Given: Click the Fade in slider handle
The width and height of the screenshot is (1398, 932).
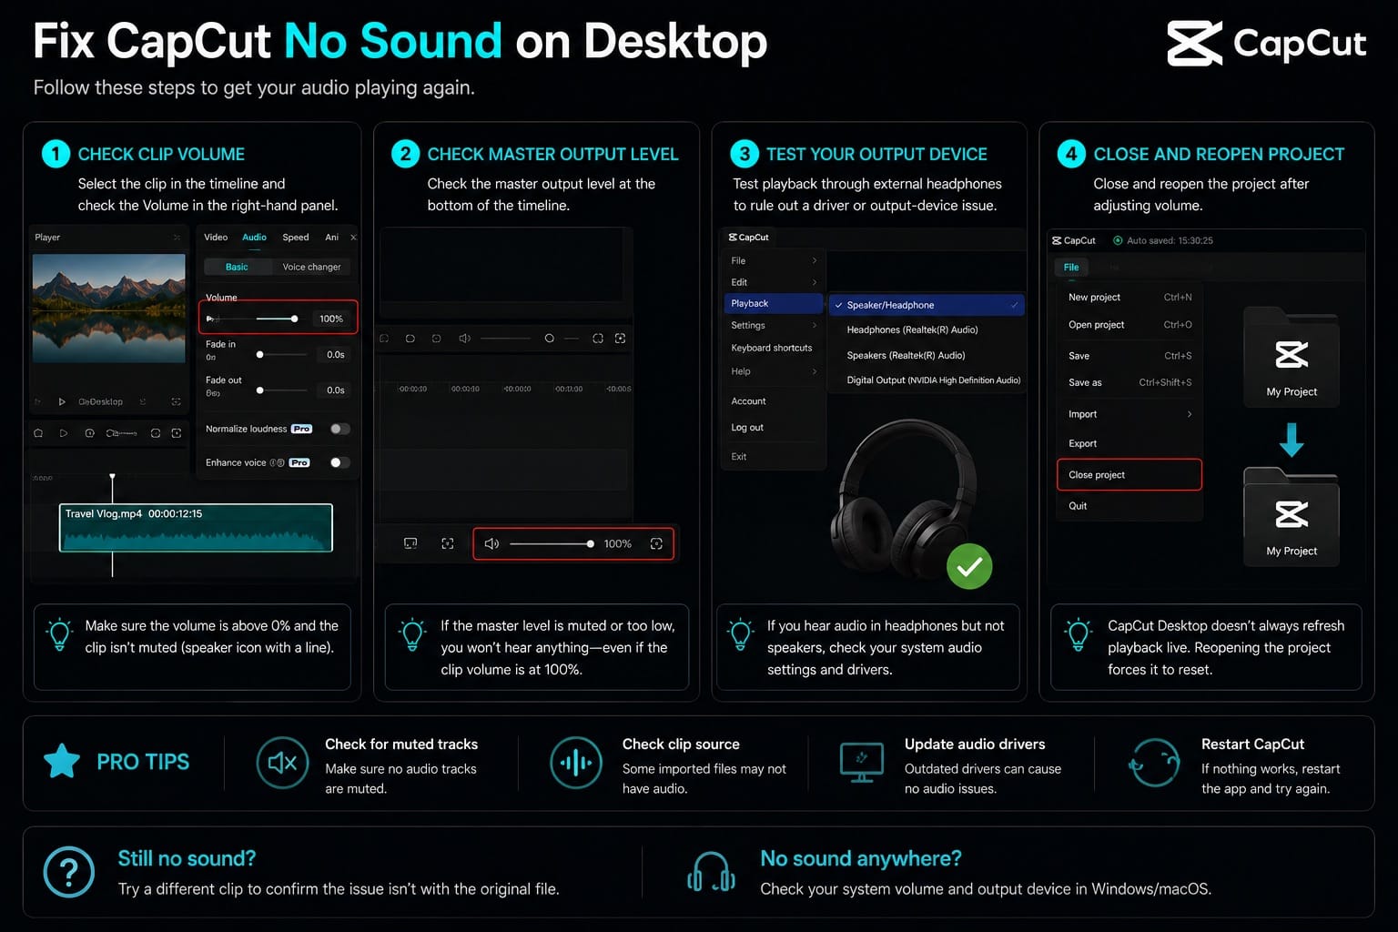Looking at the screenshot, I should click(x=259, y=354).
